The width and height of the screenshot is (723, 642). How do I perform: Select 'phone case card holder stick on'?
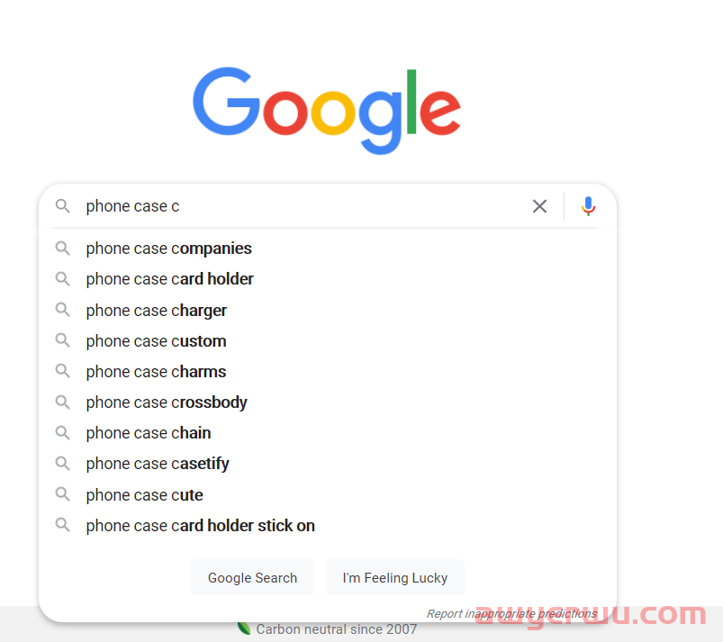(328, 525)
